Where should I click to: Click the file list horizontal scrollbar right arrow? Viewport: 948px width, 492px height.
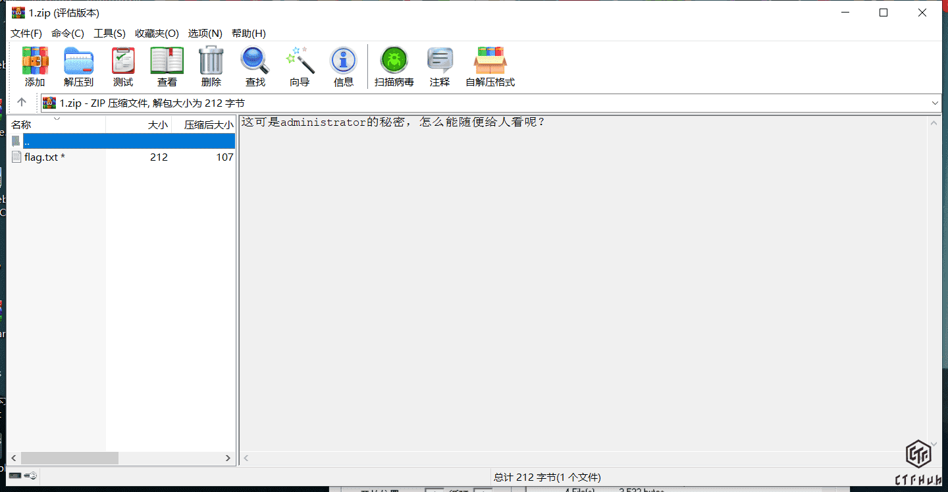pos(228,458)
